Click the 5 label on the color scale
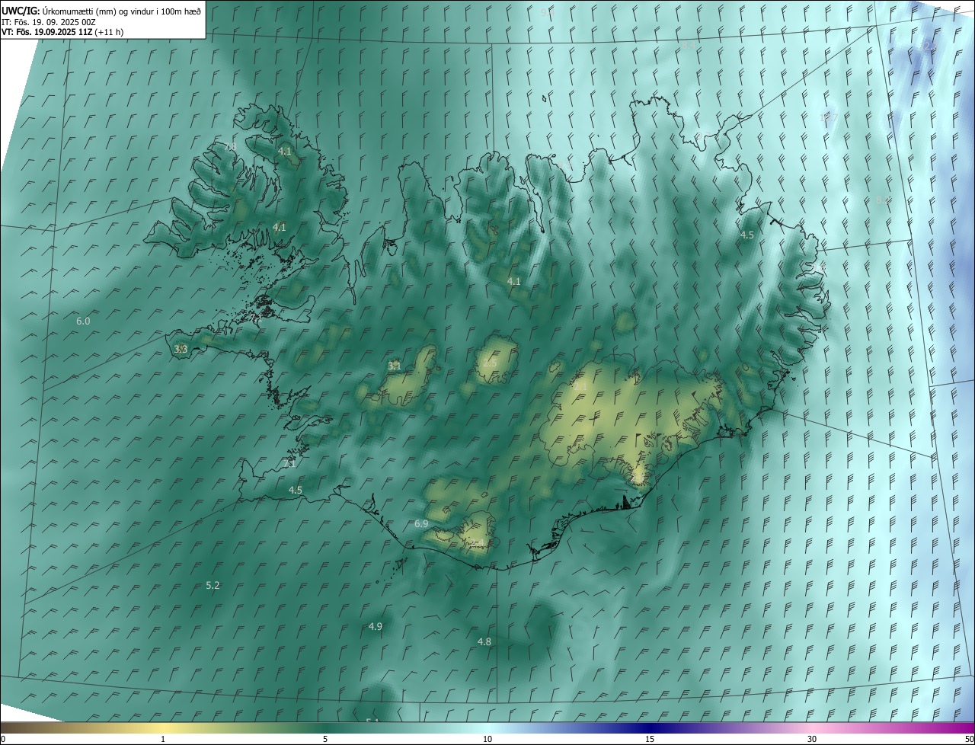975x745 pixels. [325, 740]
